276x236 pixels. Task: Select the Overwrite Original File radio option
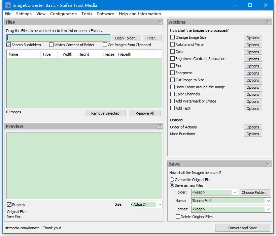tap(172, 180)
